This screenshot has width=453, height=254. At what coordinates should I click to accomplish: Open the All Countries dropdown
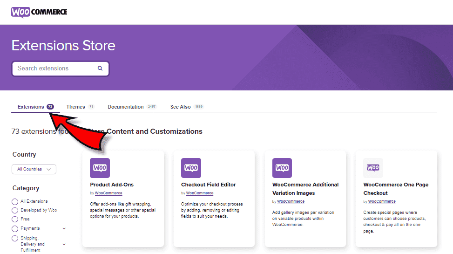[34, 169]
